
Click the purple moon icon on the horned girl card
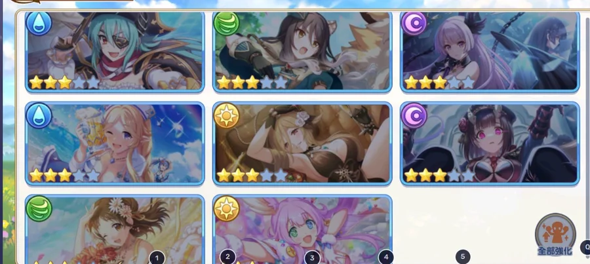pyautogui.click(x=414, y=115)
